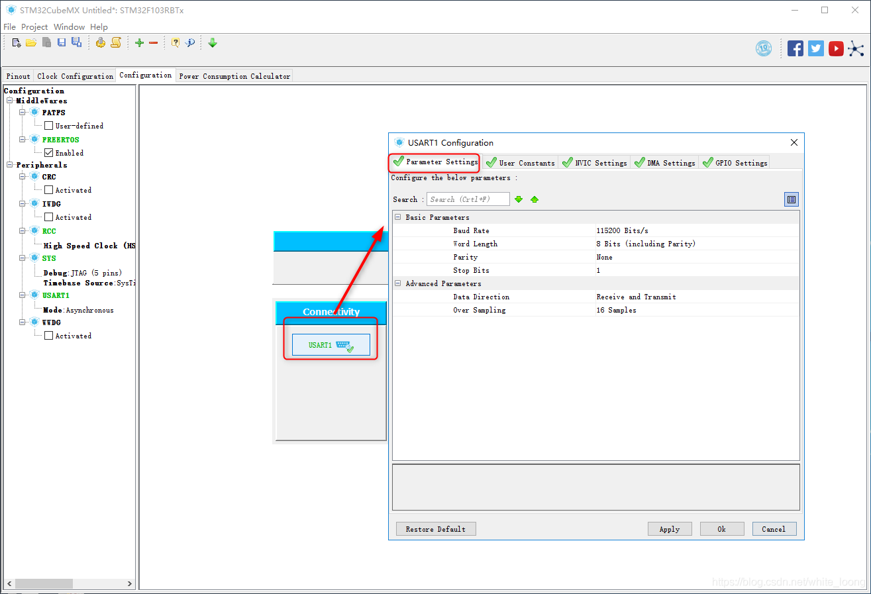The height and width of the screenshot is (594, 871).
Task: Open the File menu
Action: tap(10, 27)
